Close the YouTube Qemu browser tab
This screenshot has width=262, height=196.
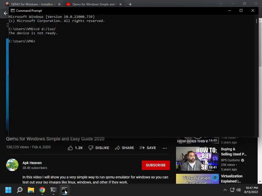[x=121, y=4]
